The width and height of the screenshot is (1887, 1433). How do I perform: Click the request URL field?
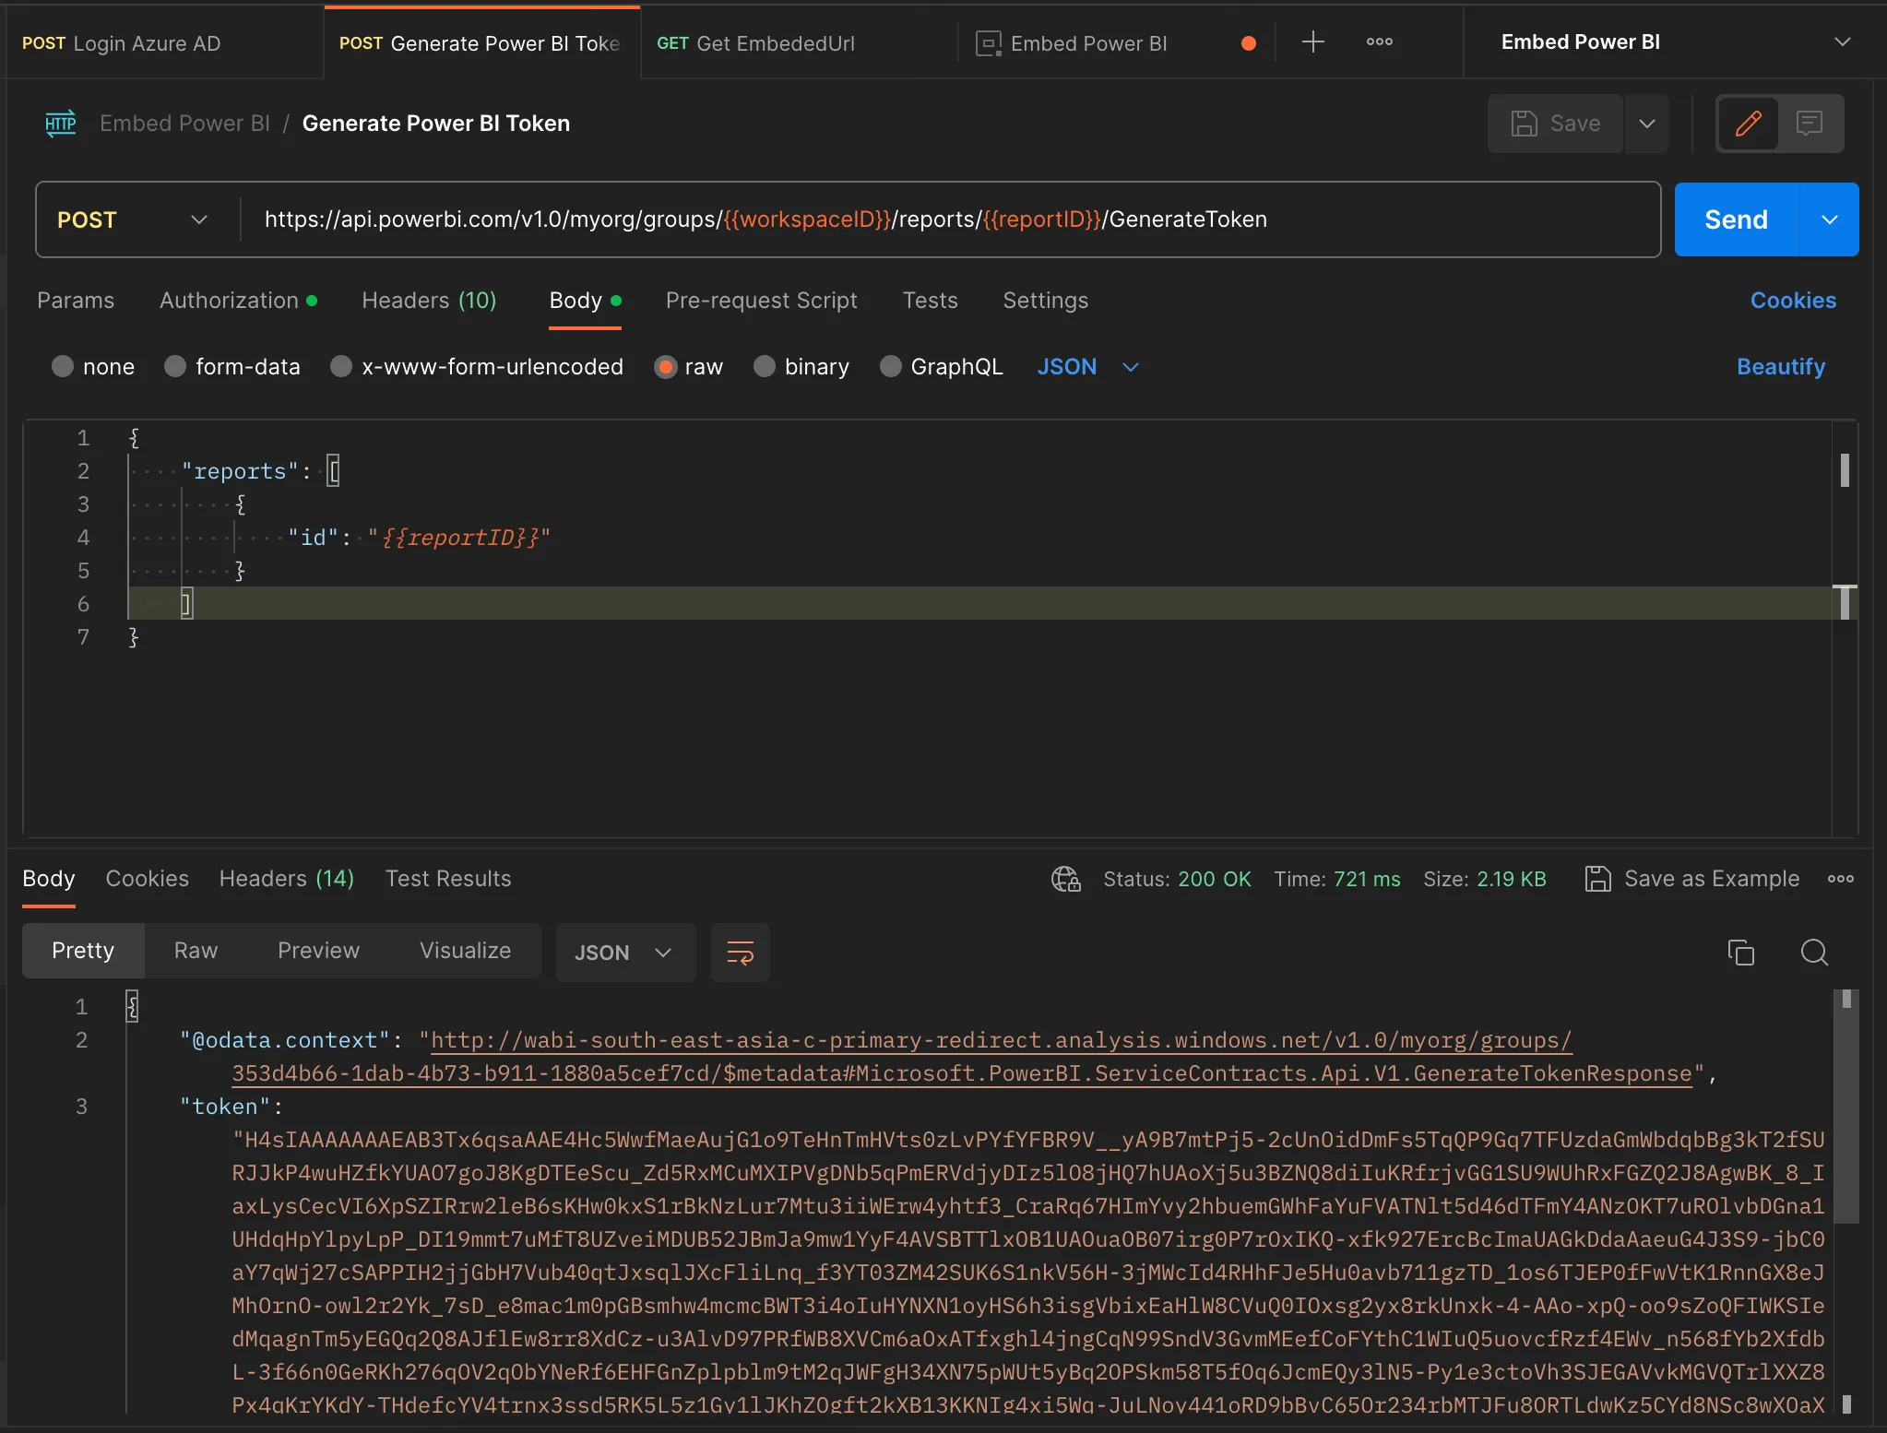830,219
